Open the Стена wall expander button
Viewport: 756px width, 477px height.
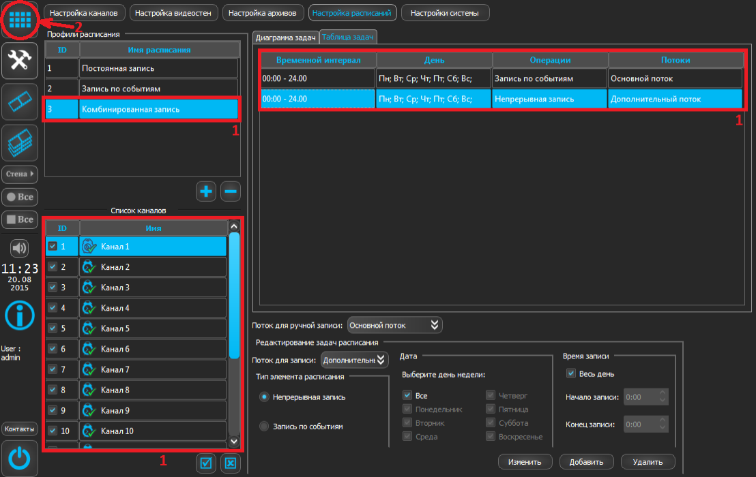pyautogui.click(x=20, y=174)
